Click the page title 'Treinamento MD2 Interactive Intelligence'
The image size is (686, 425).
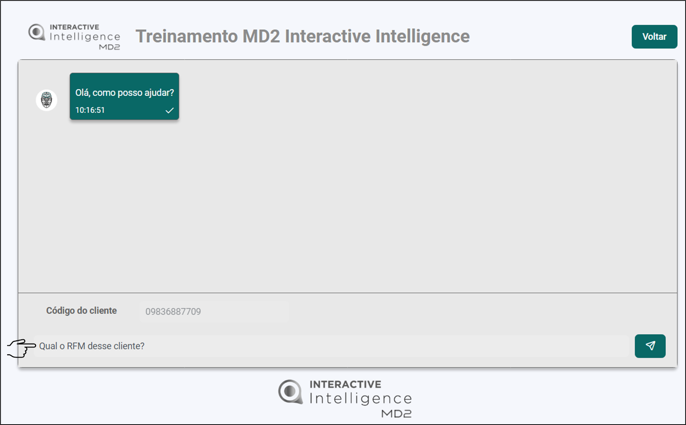(302, 37)
